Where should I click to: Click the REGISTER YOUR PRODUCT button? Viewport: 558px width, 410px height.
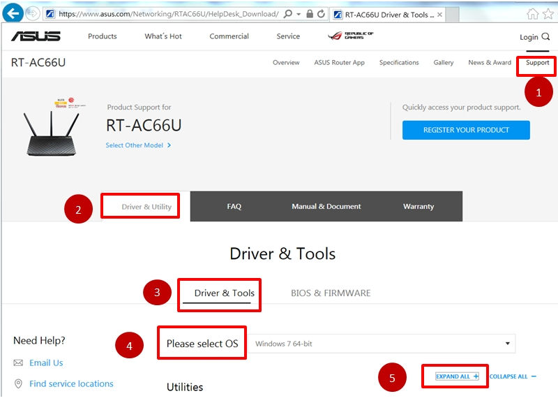tap(466, 130)
